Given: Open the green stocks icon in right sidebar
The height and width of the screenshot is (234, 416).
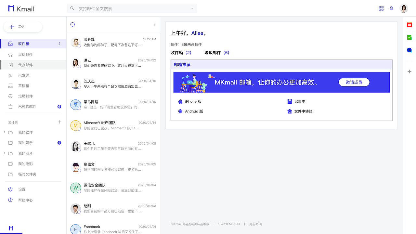Looking at the screenshot, I should click(x=409, y=37).
